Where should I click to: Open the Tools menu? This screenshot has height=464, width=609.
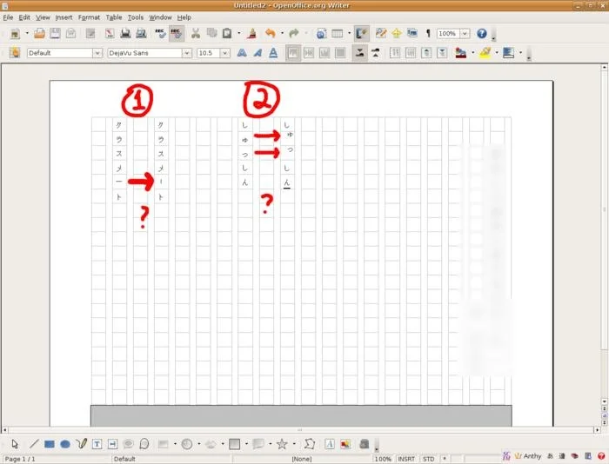tap(136, 17)
